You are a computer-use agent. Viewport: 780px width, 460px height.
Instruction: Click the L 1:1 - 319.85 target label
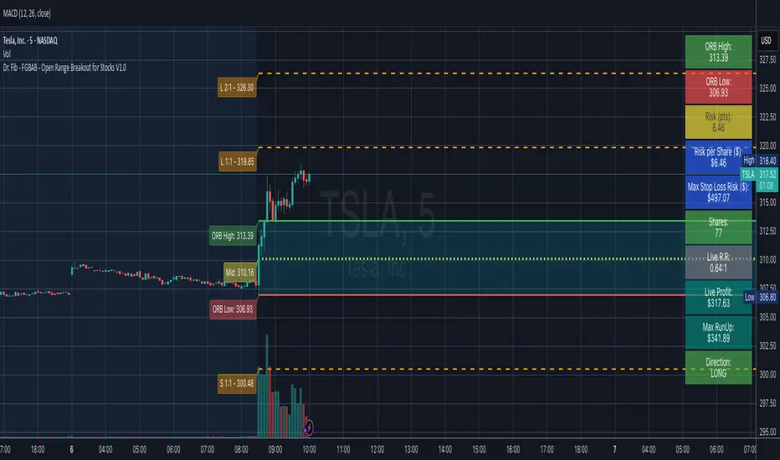(238, 161)
